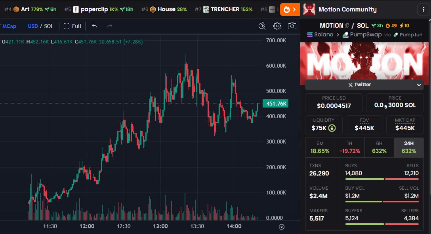Click the PumpSwap DEX link
The height and width of the screenshot is (234, 431).
pyautogui.click(x=362, y=35)
